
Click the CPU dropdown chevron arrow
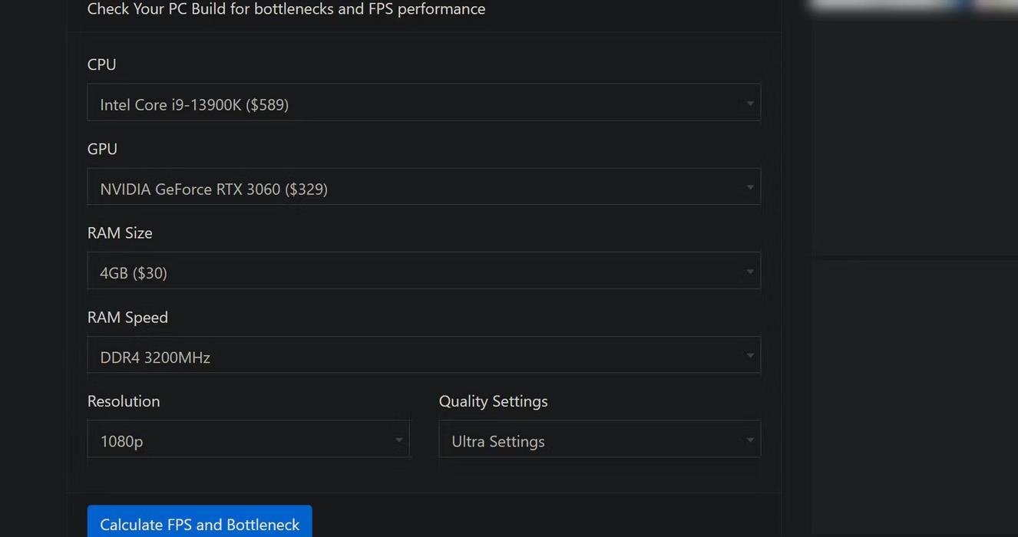click(x=749, y=102)
